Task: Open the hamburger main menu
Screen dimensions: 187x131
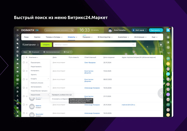Action: 17,30
